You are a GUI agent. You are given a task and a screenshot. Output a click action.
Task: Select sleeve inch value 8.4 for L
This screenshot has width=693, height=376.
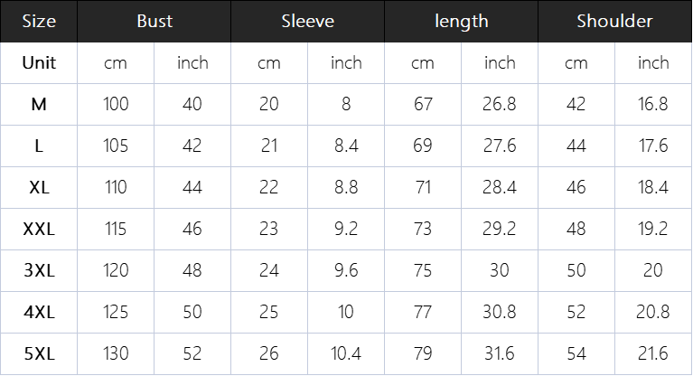346,146
